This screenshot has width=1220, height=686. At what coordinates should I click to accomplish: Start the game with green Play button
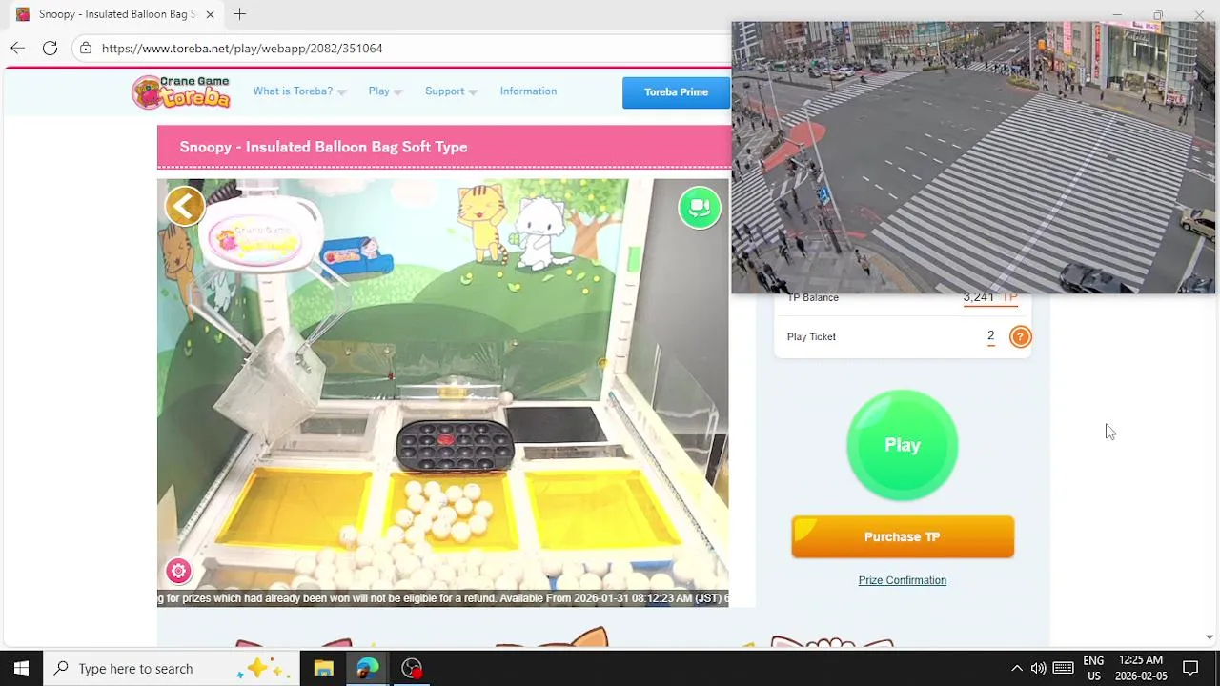point(903,445)
